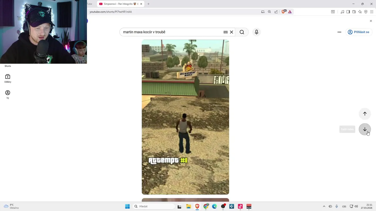Open a new browser tab
The height and width of the screenshot is (211, 376).
(x=148, y=4)
